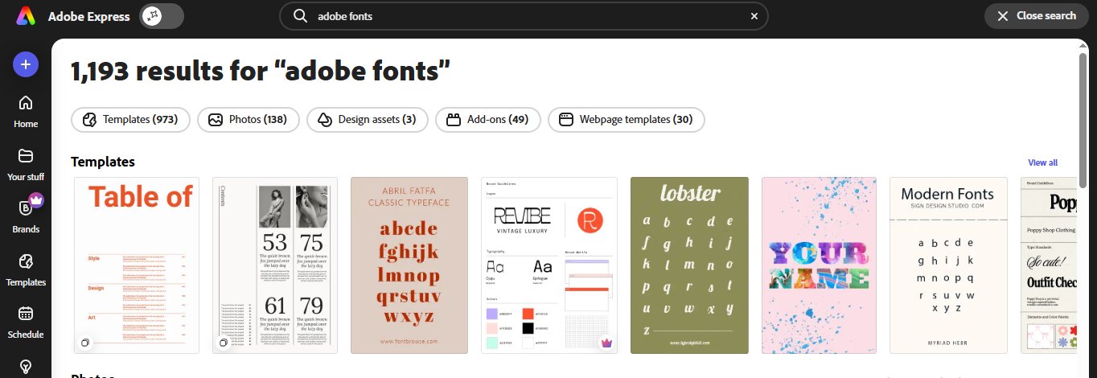Viewport: 1097px width, 378px height.
Task: Click the lightbulb icon in sidebar
Action: click(x=26, y=367)
